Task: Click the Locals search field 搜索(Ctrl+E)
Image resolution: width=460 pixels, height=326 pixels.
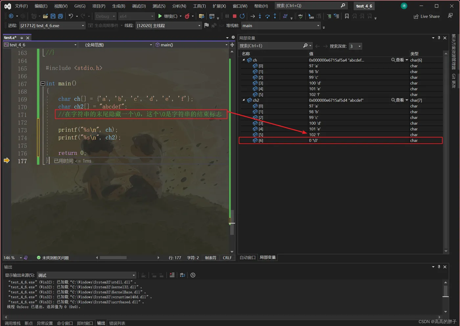Action: (275, 46)
